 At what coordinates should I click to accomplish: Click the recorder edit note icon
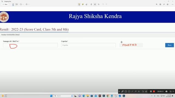point(171,91)
